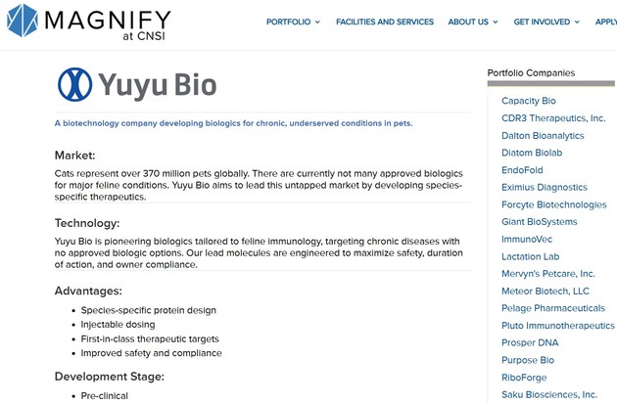
Task: Expand the Portfolio dropdown menu
Action: tap(293, 22)
